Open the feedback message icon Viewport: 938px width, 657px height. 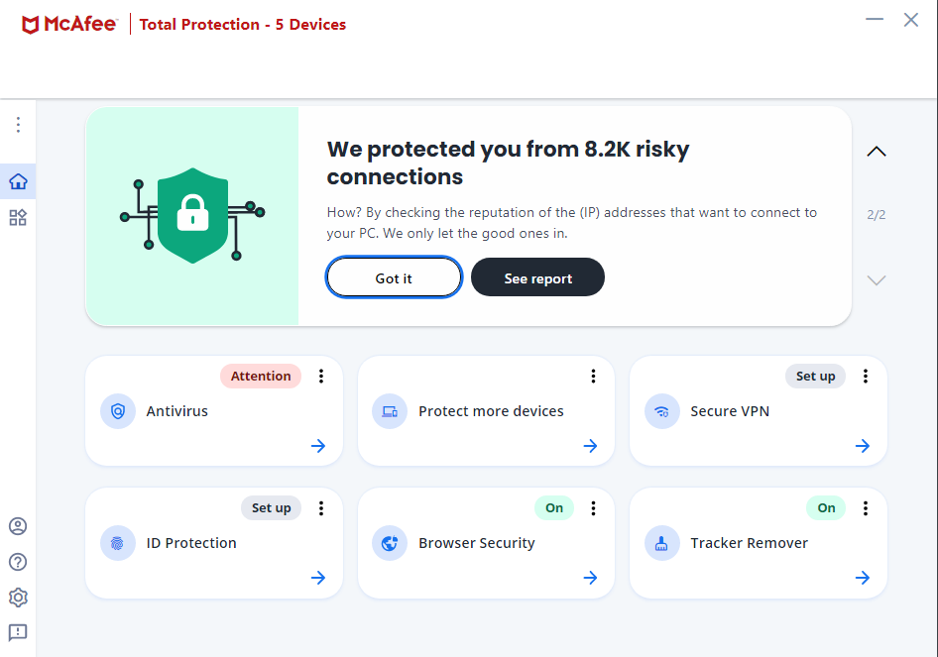pos(18,632)
